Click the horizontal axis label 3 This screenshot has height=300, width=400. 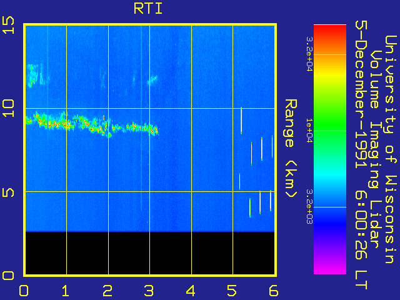[x=149, y=291]
